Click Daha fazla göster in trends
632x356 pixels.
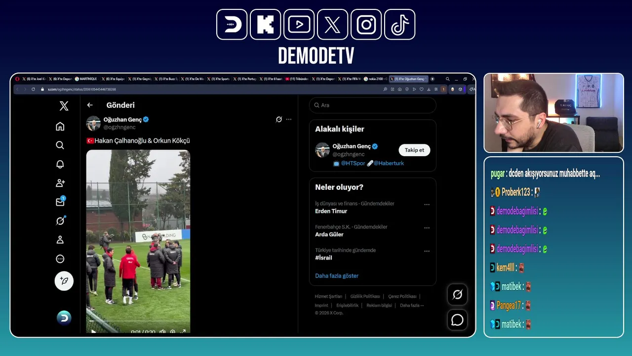(337, 276)
